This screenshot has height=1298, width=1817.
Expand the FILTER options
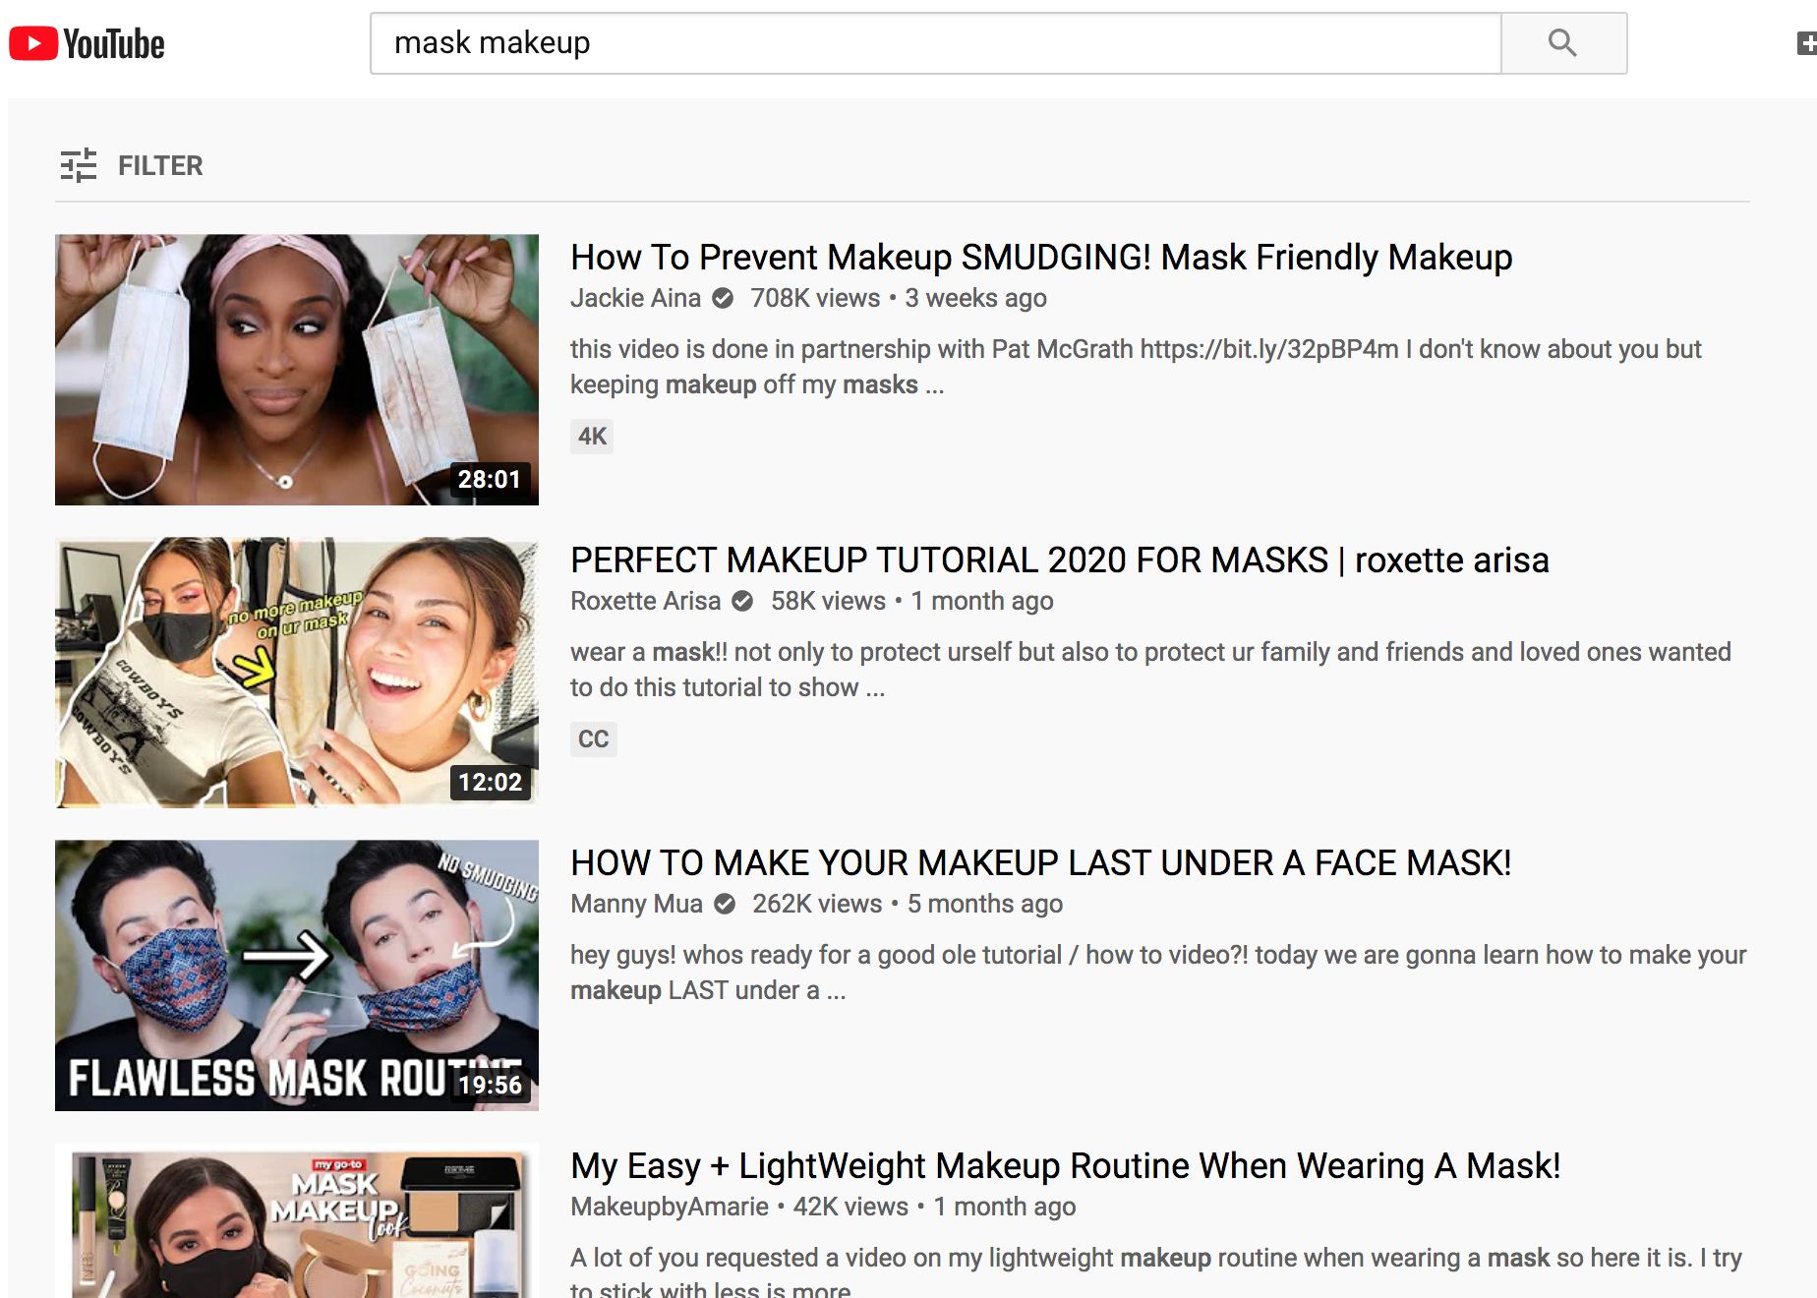[x=160, y=165]
